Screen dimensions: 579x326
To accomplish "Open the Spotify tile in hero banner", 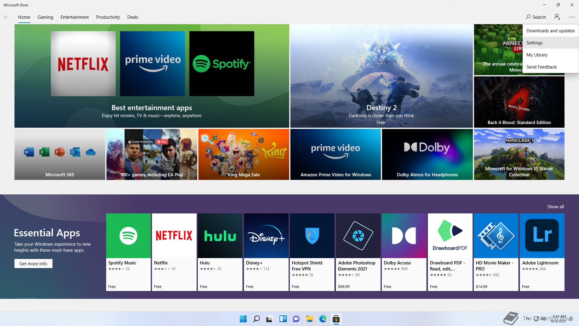I will point(222,64).
